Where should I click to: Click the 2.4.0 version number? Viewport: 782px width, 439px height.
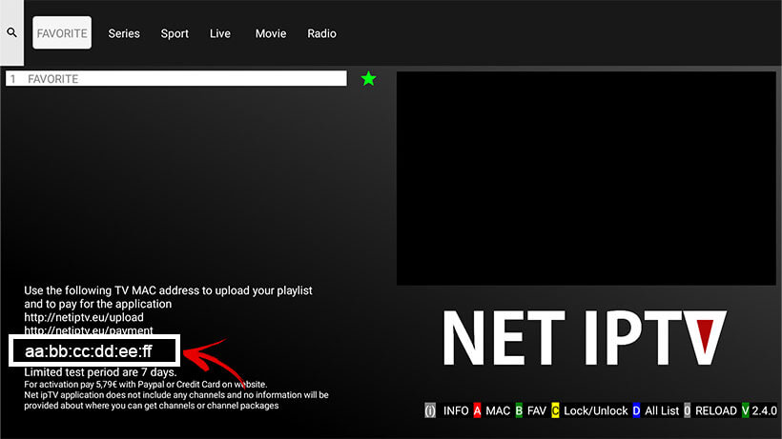[x=765, y=410]
